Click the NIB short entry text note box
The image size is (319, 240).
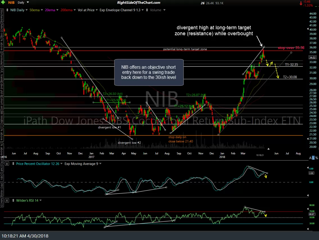(149, 72)
